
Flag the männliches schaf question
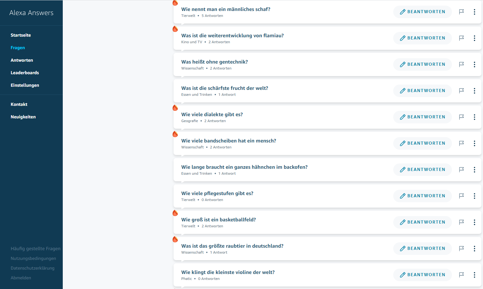click(x=461, y=12)
